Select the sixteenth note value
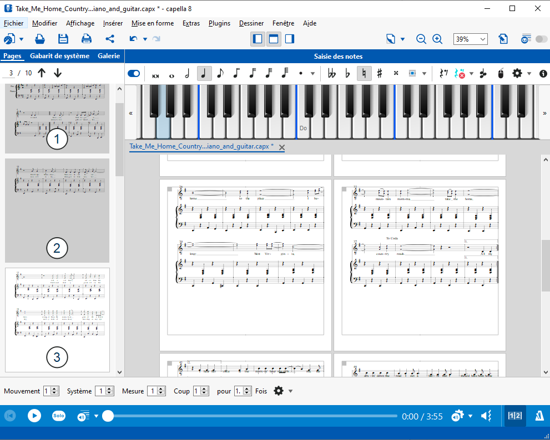This screenshot has height=440, width=550. 236,74
